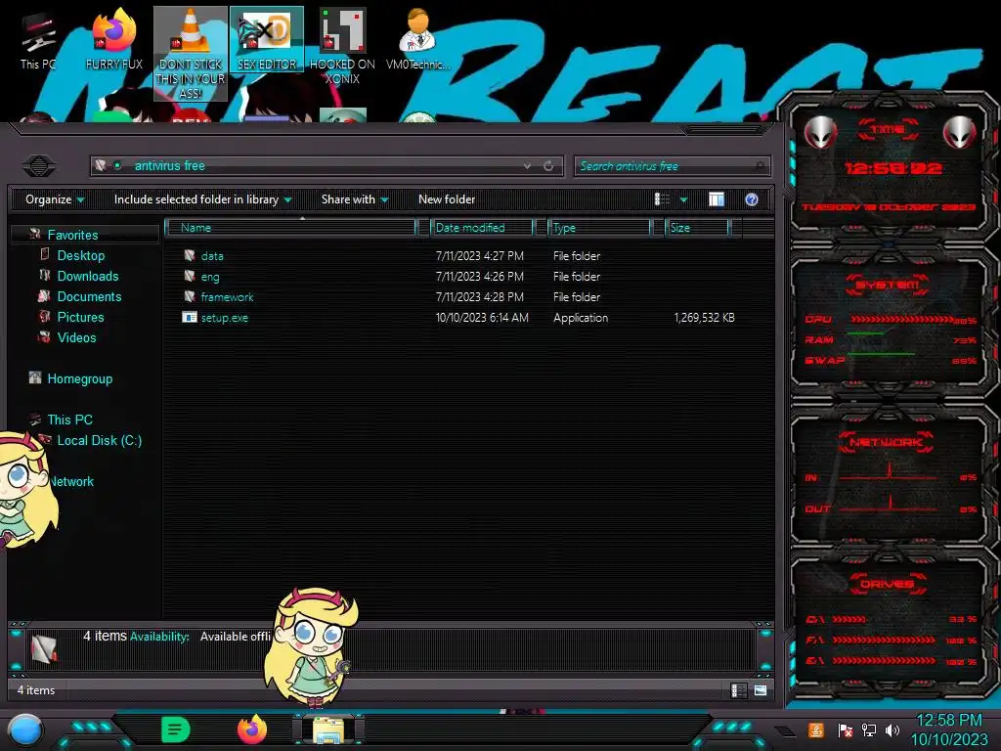Open Firefox from the taskbar

coord(252,729)
